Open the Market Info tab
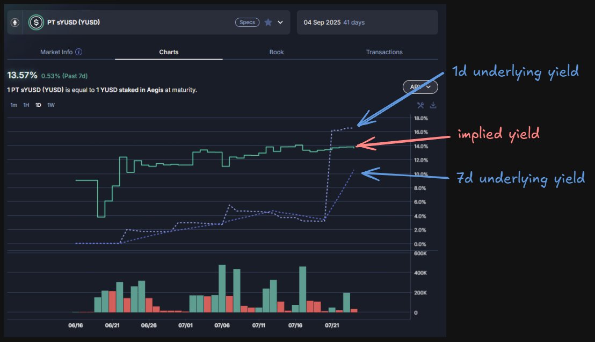The height and width of the screenshot is (342, 595). coord(56,52)
